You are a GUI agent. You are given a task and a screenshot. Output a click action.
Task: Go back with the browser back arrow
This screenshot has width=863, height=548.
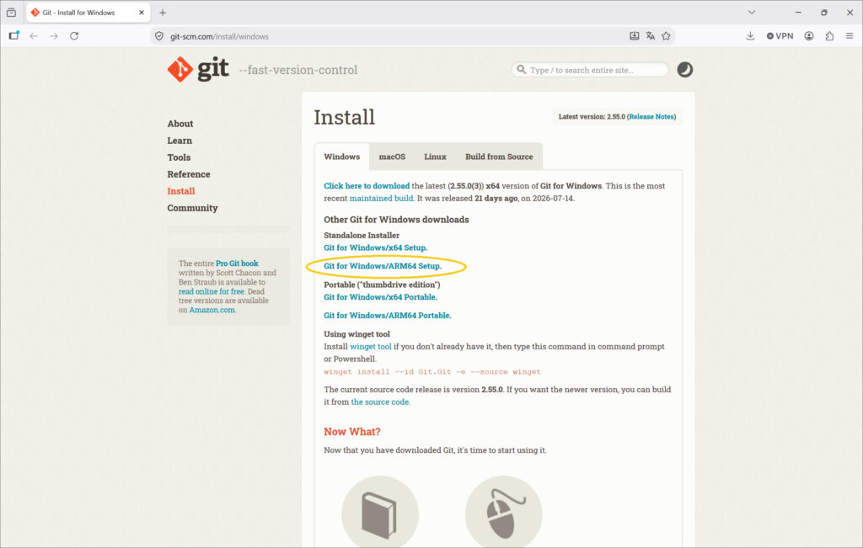point(34,36)
